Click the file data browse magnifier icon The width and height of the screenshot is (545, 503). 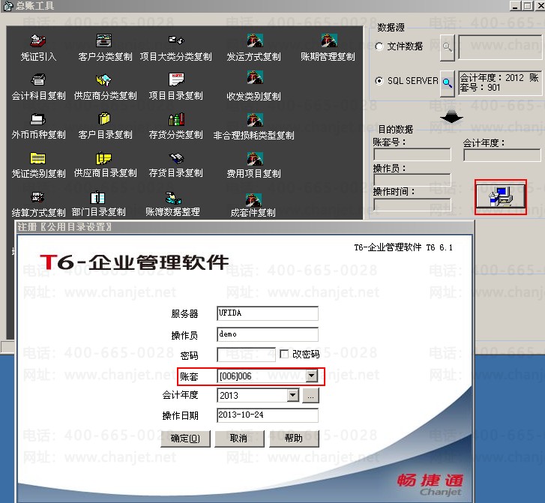(x=448, y=48)
